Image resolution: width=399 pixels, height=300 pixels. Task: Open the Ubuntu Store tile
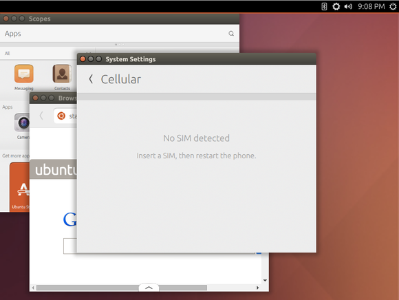[19, 187]
